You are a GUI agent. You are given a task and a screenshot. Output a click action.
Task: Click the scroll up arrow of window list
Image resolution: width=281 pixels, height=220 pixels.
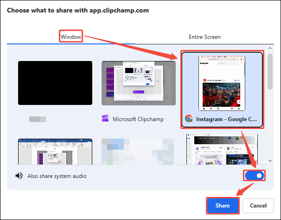pos(270,48)
